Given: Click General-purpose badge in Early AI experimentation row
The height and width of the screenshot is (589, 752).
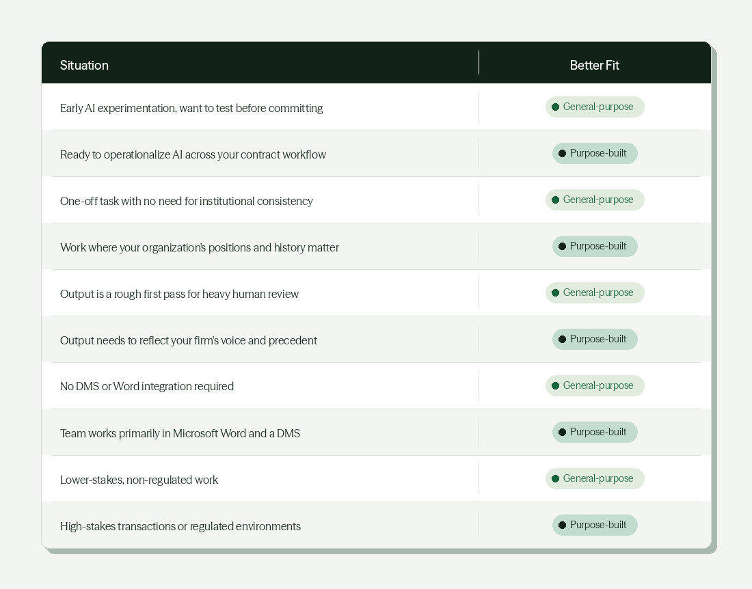Looking at the screenshot, I should [x=595, y=107].
